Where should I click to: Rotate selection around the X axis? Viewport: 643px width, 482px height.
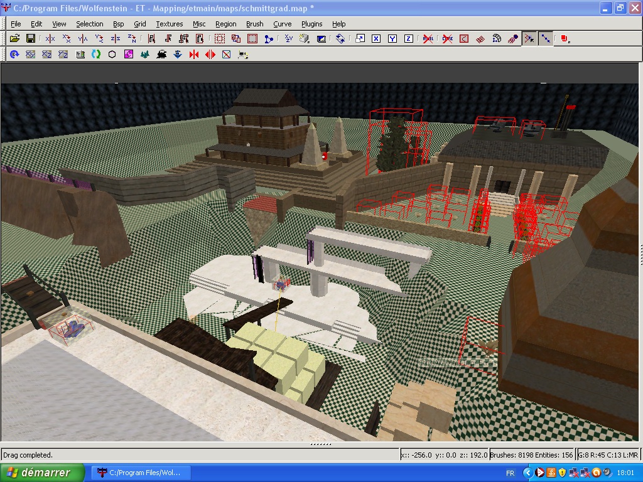(67, 38)
